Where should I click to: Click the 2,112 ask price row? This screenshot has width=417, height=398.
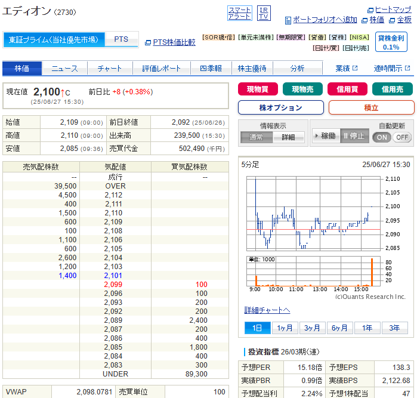(x=116, y=195)
